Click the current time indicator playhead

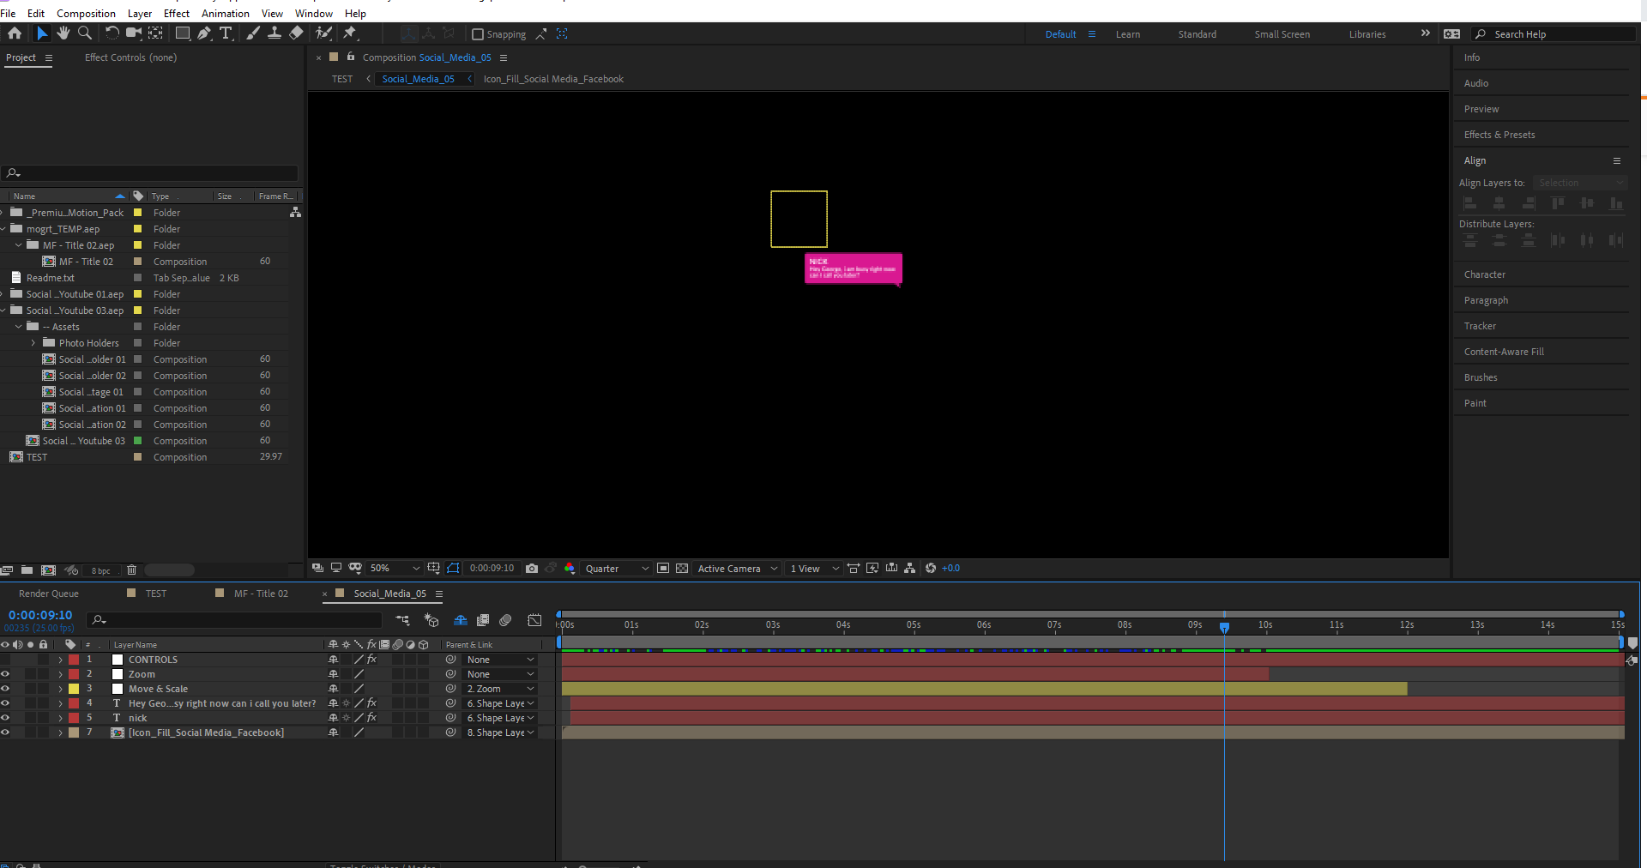click(1224, 627)
